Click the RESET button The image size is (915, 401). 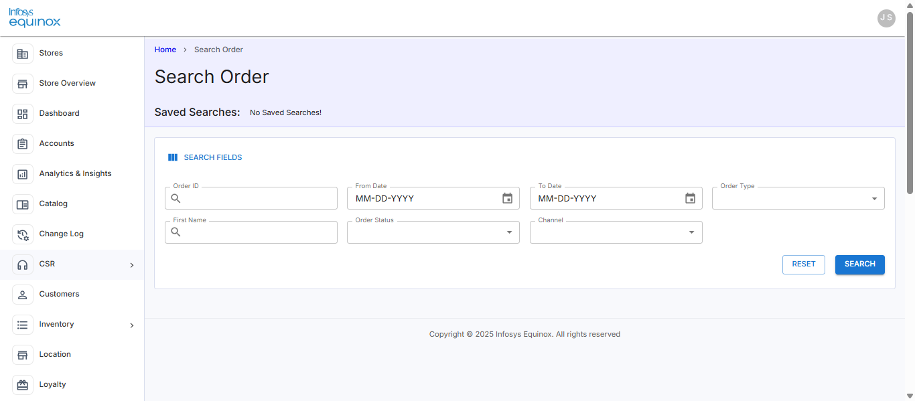(804, 264)
